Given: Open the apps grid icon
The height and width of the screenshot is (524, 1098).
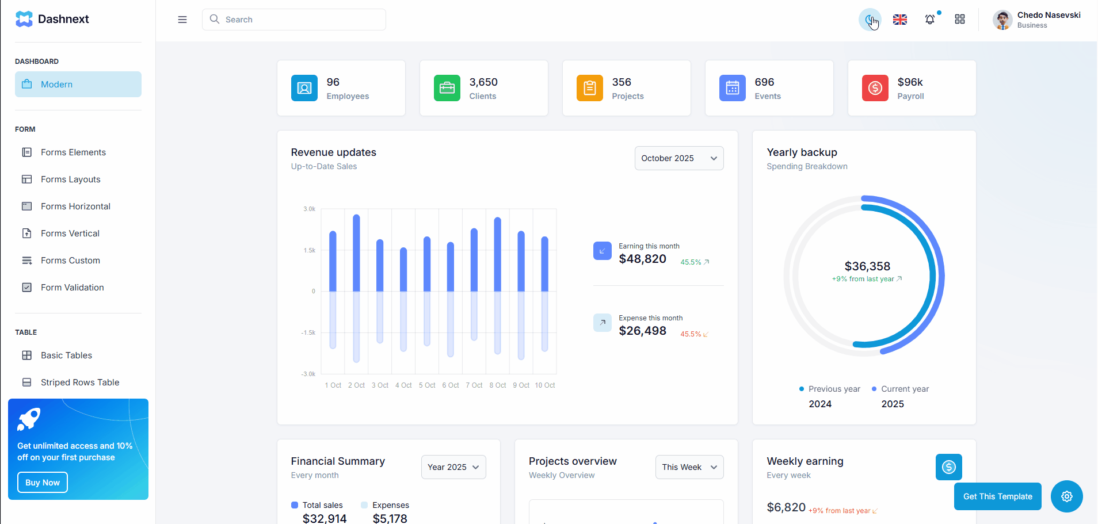Looking at the screenshot, I should tap(960, 20).
